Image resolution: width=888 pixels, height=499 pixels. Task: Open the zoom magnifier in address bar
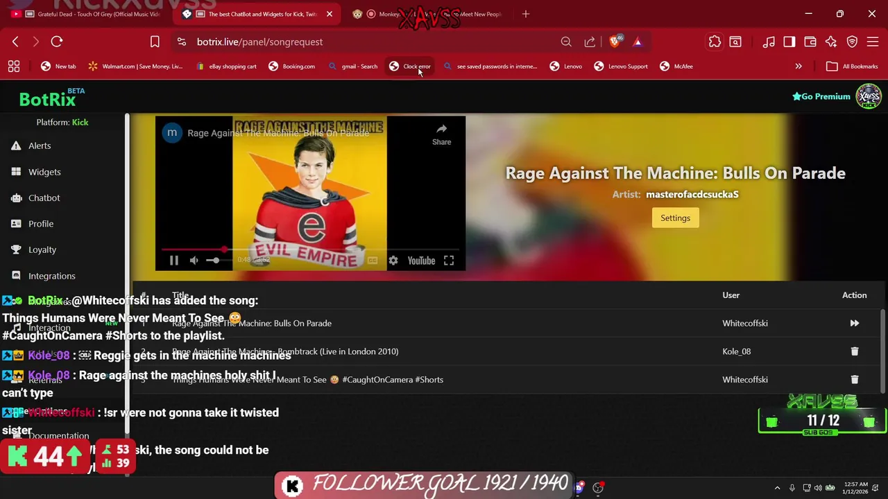[566, 42]
